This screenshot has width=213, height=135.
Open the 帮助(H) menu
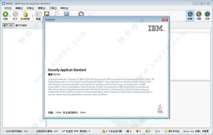(x=64, y=8)
